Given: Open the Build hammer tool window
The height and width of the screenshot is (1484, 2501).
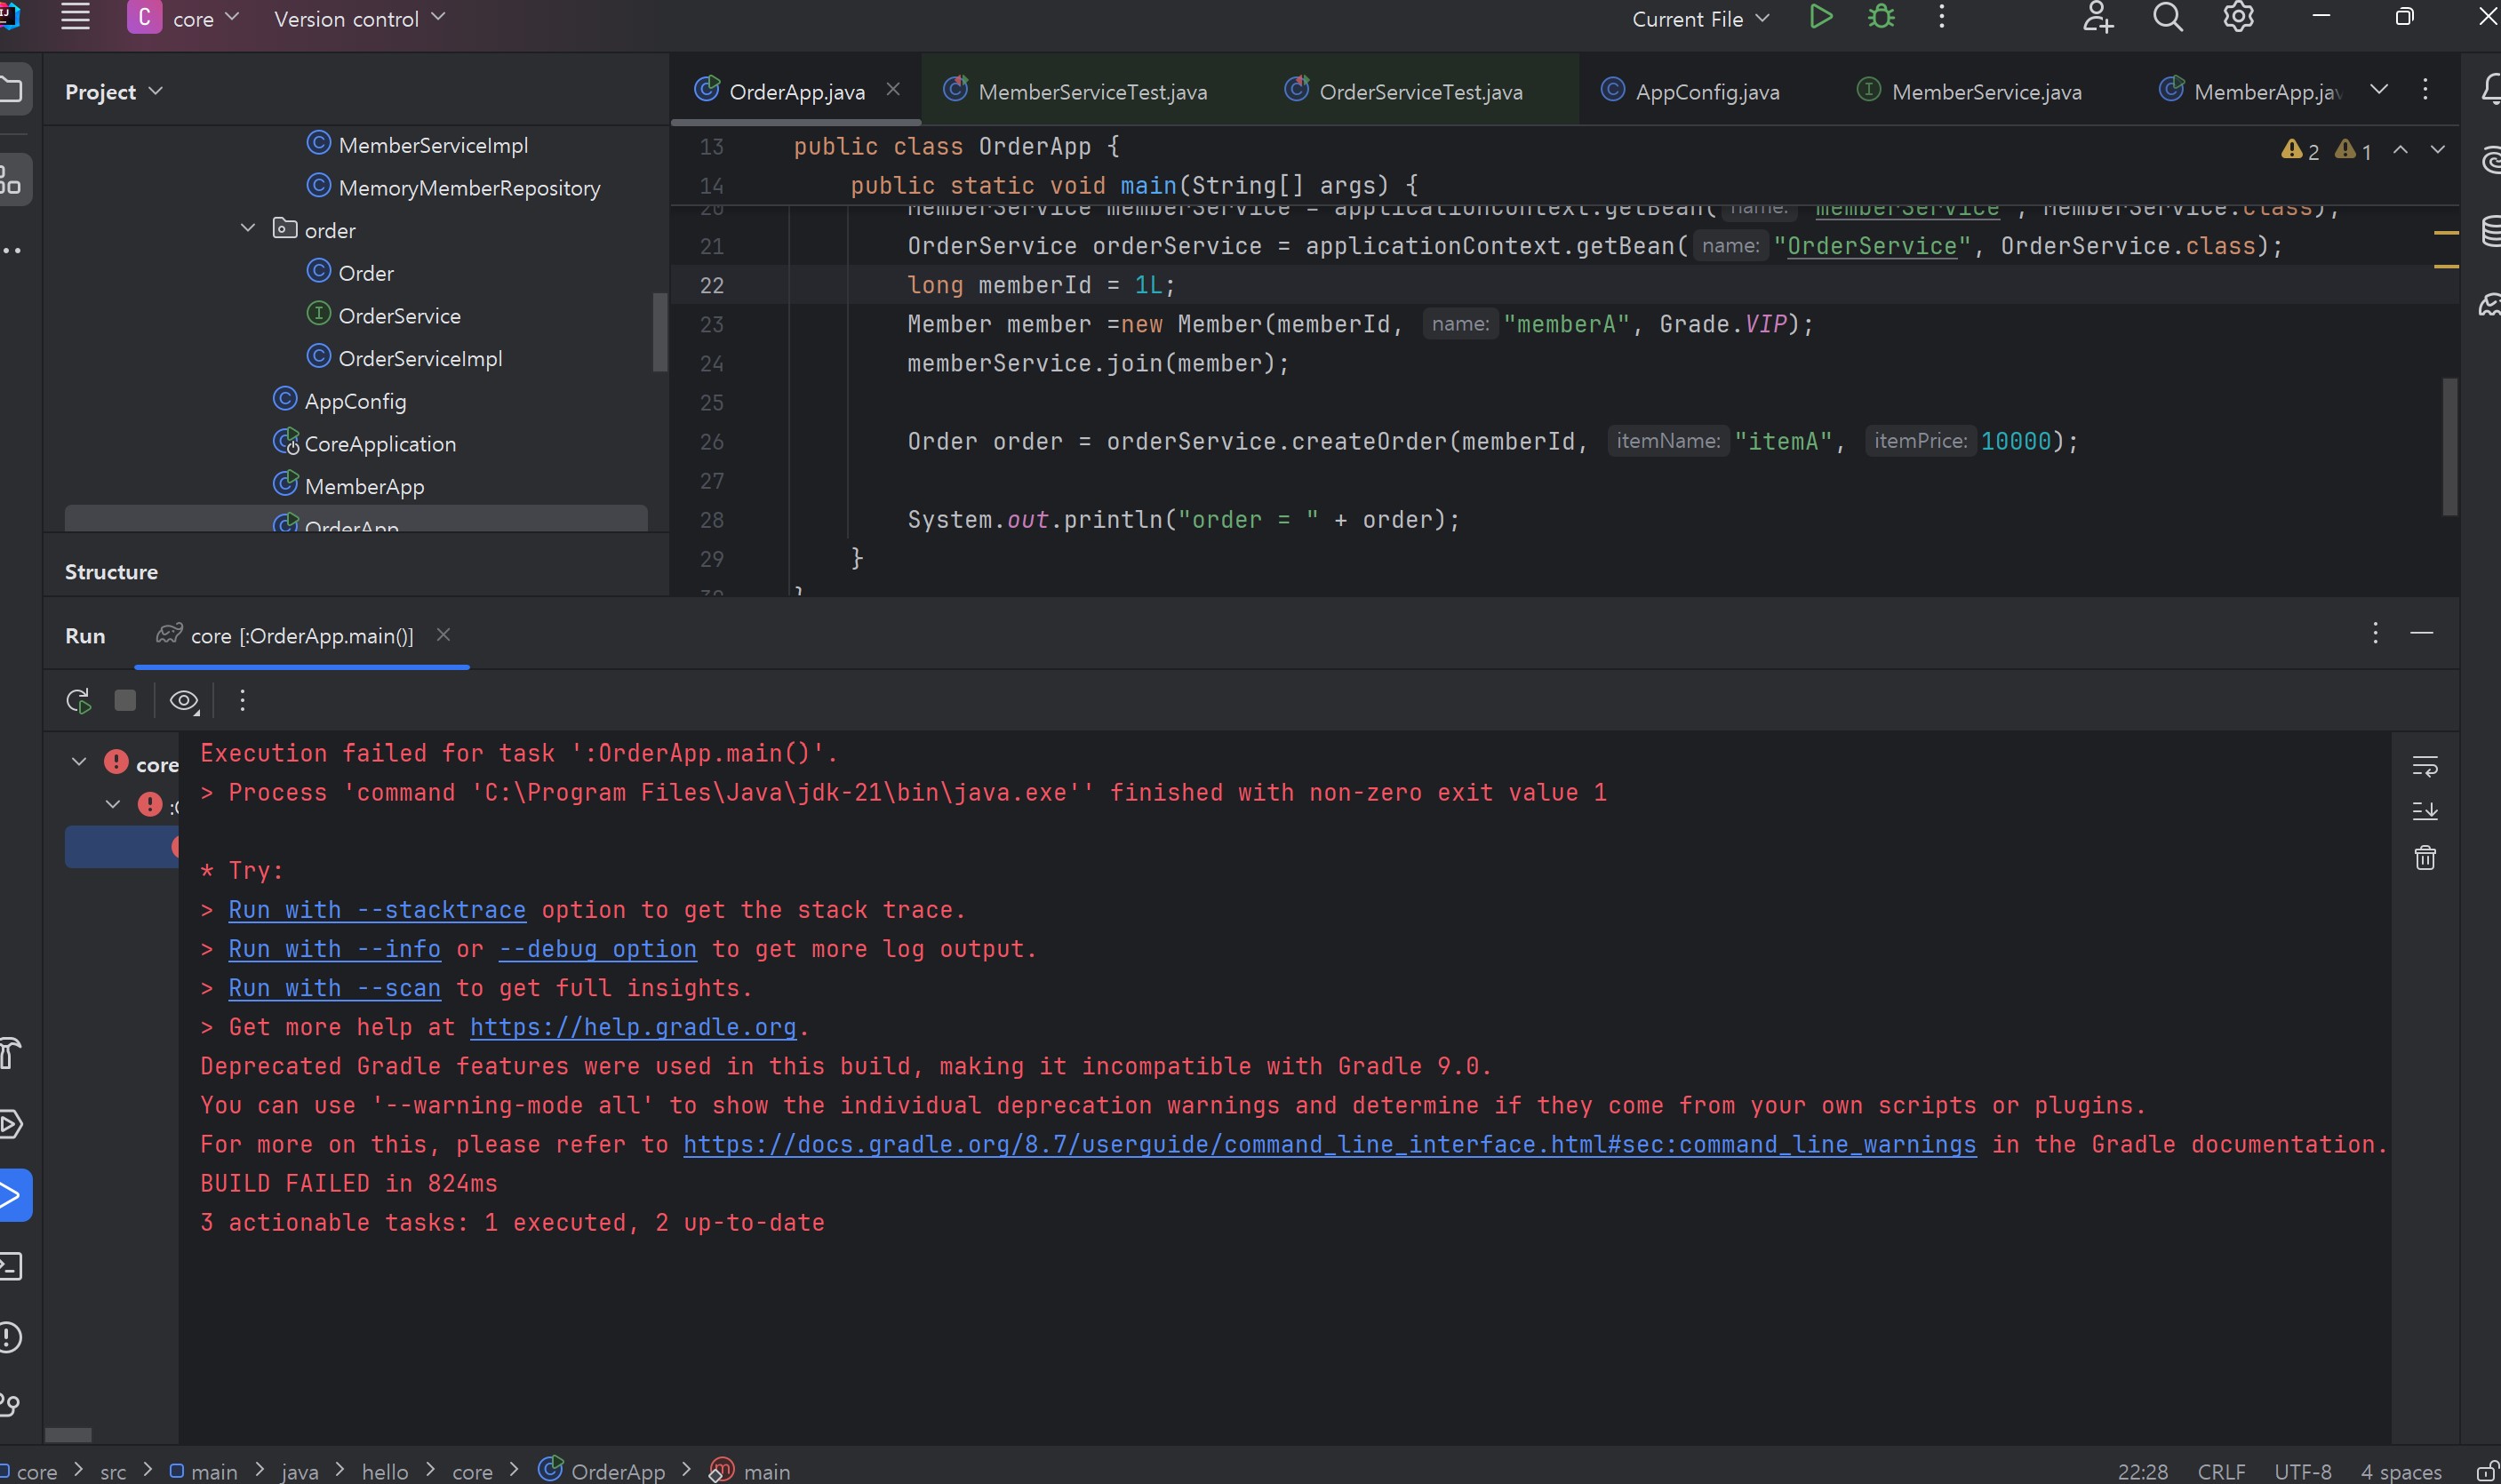Looking at the screenshot, I should pos(10,1053).
